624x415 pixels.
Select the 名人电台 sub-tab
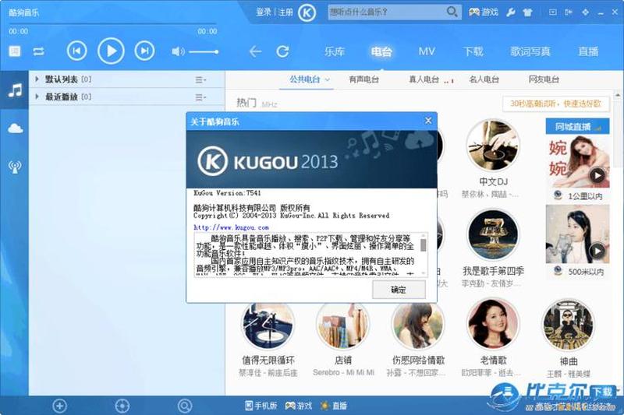pyautogui.click(x=484, y=79)
